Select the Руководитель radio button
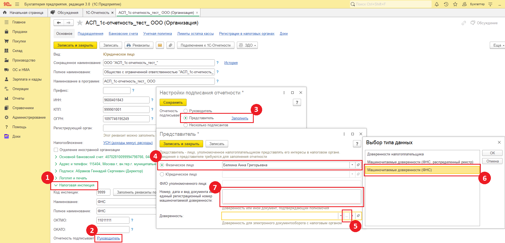Viewport: 505px width, 243px height. 186,111
